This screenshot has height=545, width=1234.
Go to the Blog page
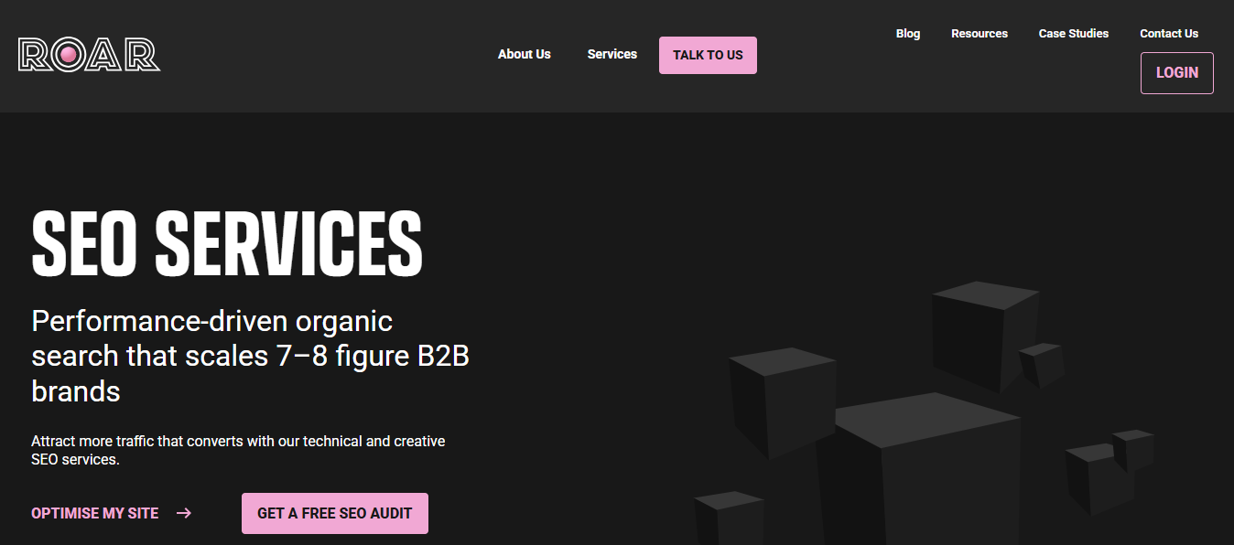908,34
